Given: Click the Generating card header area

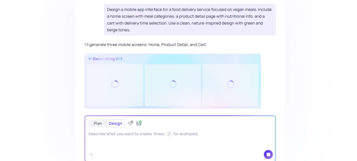Looking at the screenshot, I should pos(173,59).
